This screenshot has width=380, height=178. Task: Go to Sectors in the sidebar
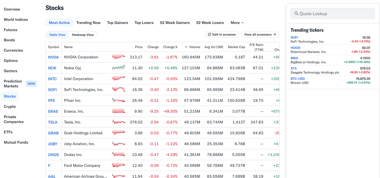[10, 71]
